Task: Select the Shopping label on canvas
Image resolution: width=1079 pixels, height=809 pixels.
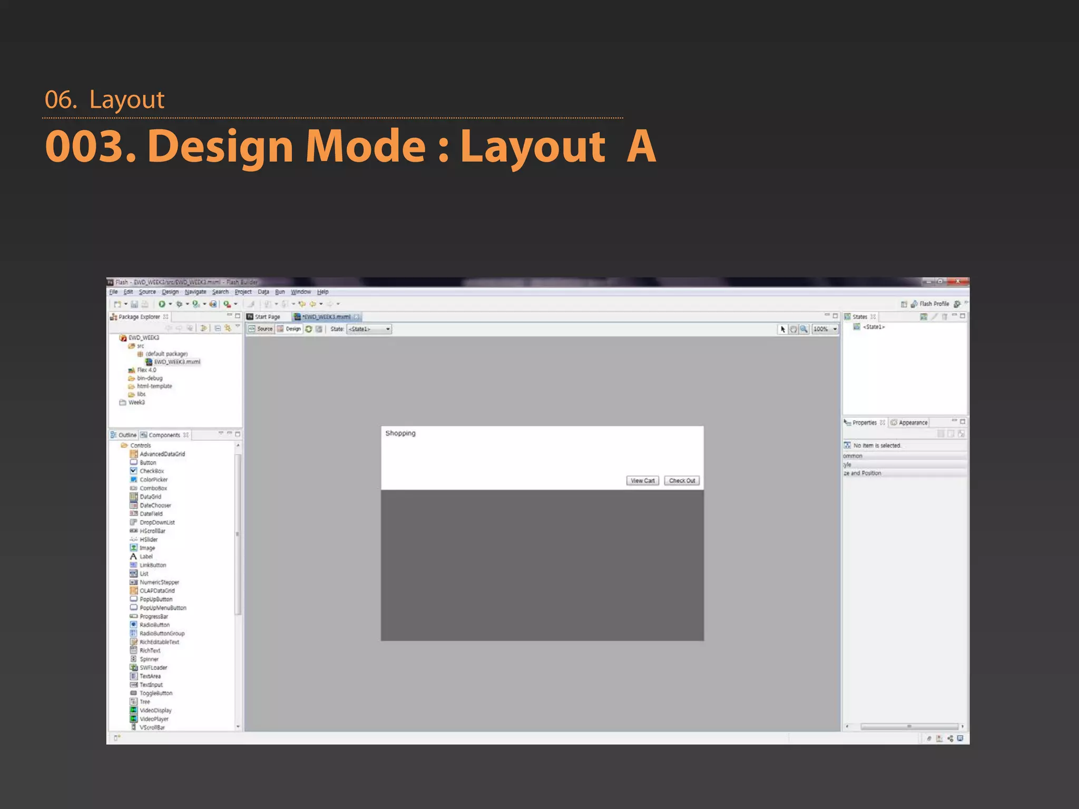Action: click(x=400, y=433)
